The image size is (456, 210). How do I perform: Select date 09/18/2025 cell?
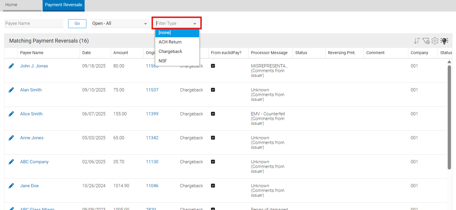pyautogui.click(x=94, y=66)
